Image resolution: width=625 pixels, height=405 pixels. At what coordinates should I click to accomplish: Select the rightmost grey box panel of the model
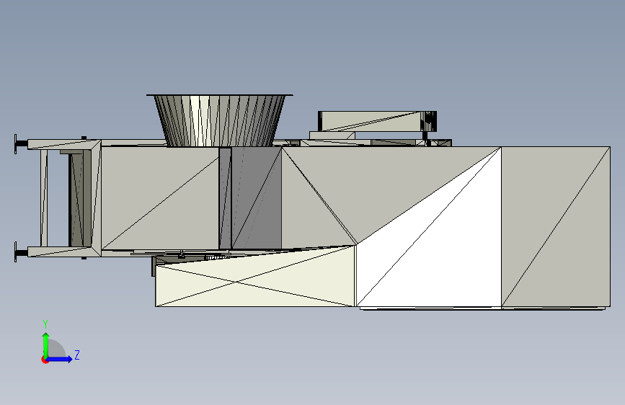[556, 227]
